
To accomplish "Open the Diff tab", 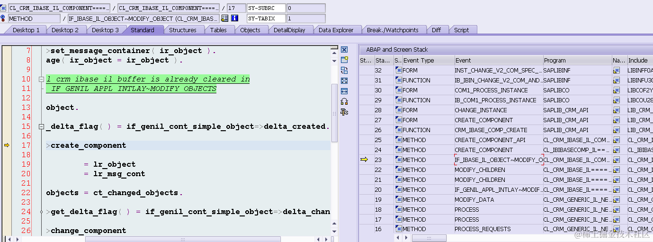I will pyautogui.click(x=436, y=30).
